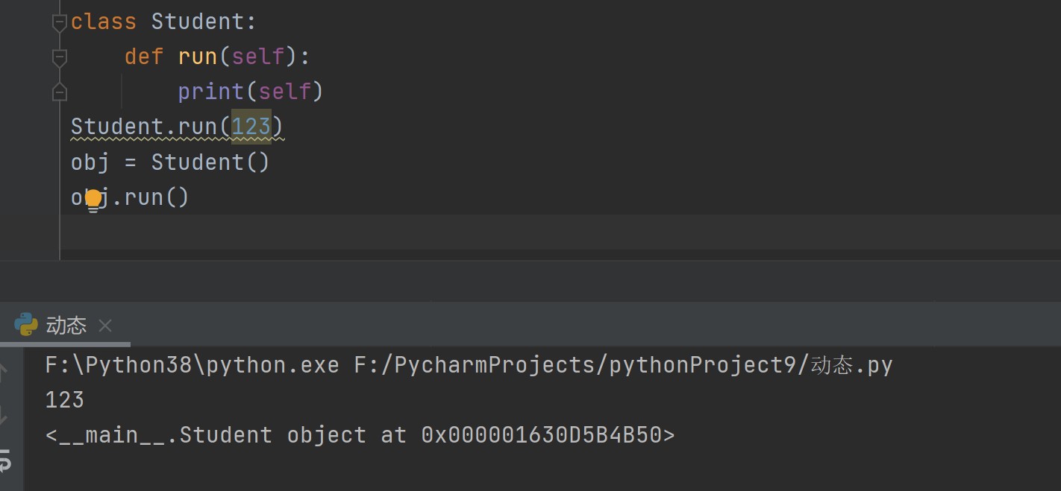Click the fold-end marker beside print(self)

click(60, 92)
